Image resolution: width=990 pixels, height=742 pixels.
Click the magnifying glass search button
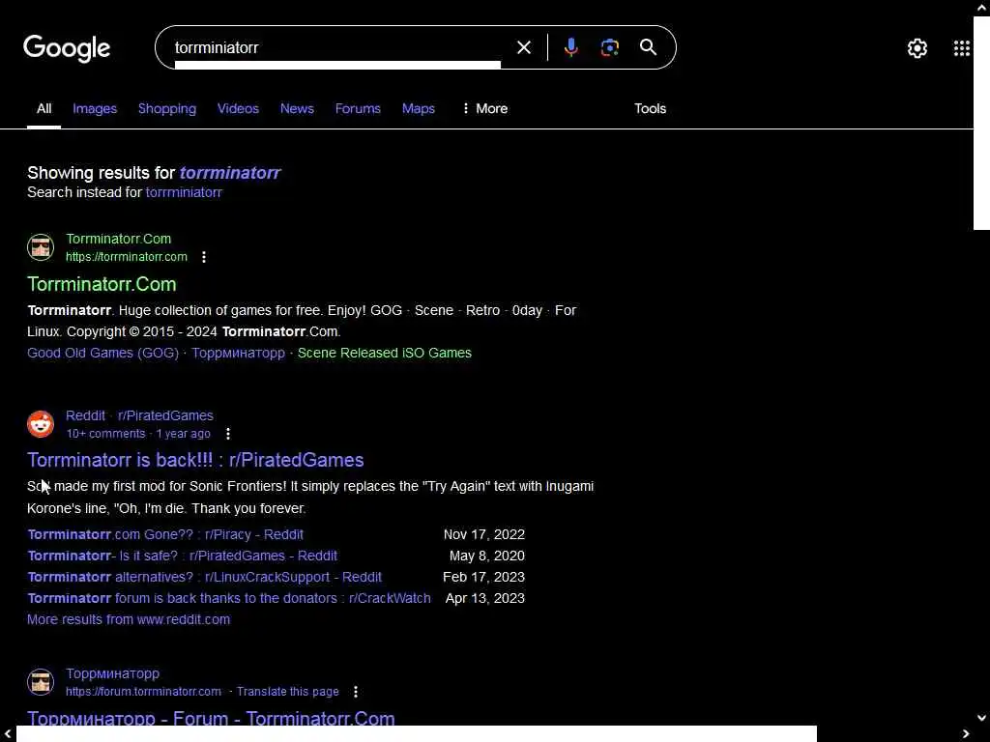[648, 47]
